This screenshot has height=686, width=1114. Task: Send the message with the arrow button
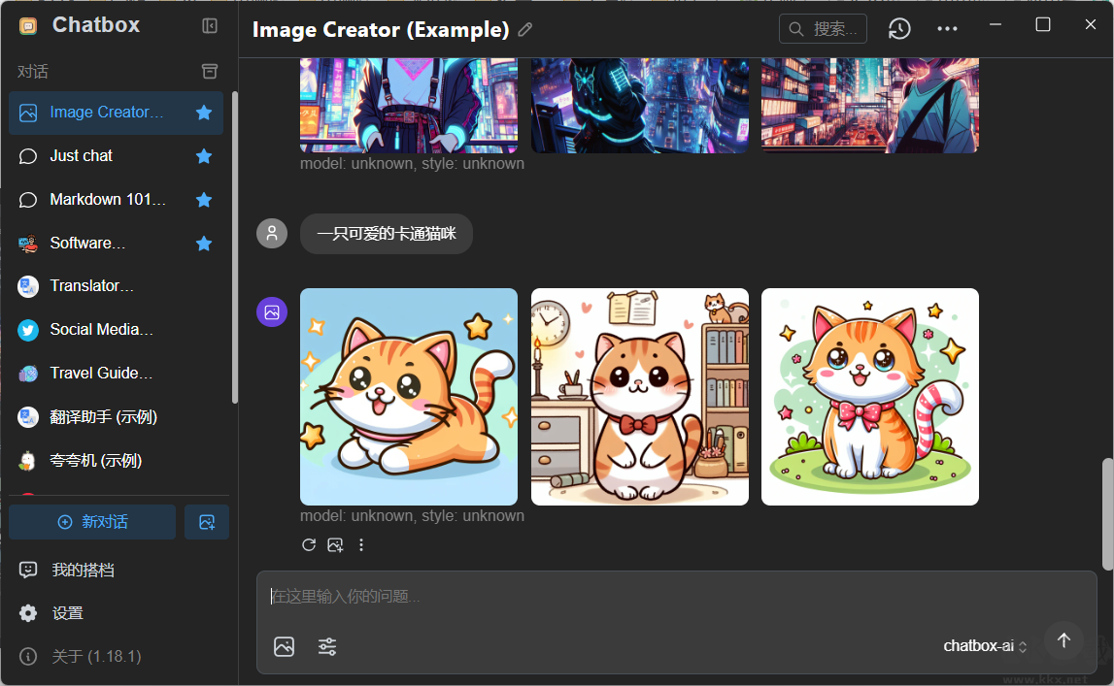click(x=1063, y=641)
